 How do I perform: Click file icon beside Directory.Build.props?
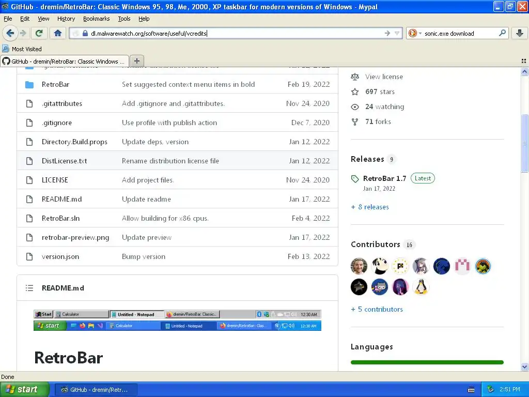point(29,142)
